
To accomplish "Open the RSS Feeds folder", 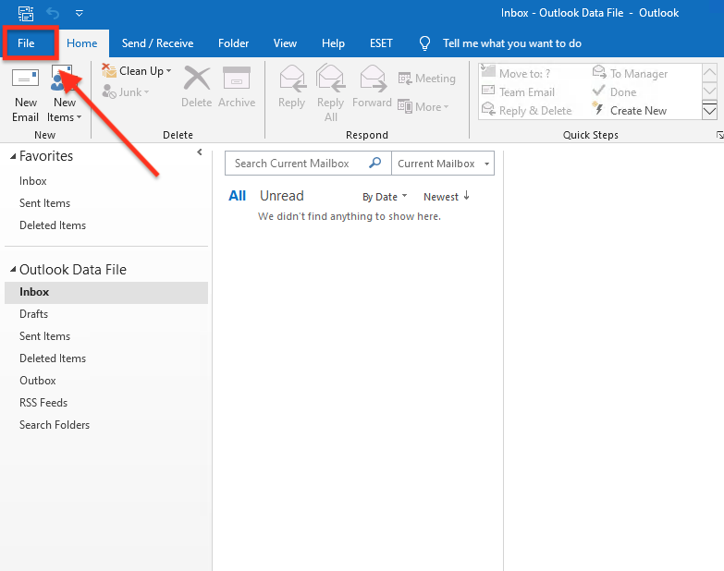I will click(x=43, y=403).
